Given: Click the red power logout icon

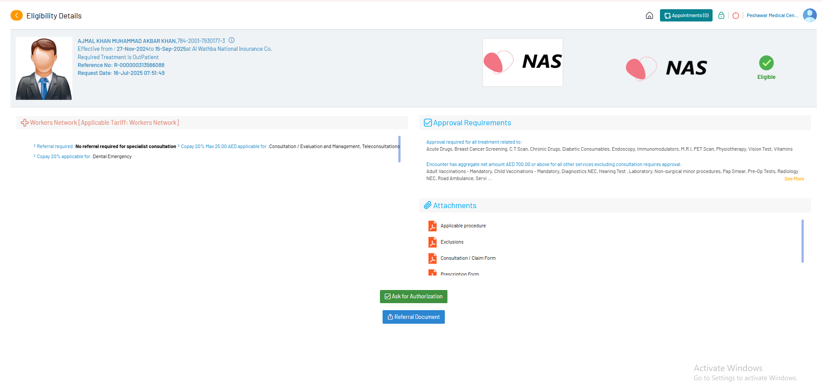Looking at the screenshot, I should 736,15.
